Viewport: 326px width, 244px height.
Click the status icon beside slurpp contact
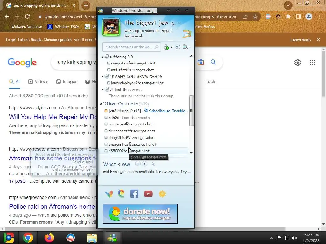(x=106, y=111)
